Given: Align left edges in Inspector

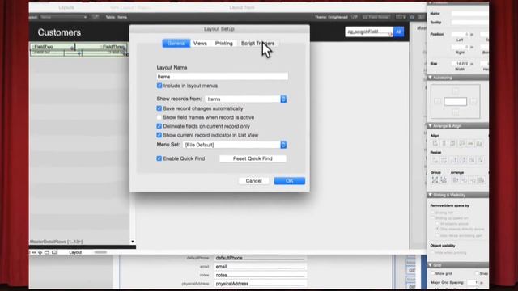Looking at the screenshot, I should pos(435,143).
